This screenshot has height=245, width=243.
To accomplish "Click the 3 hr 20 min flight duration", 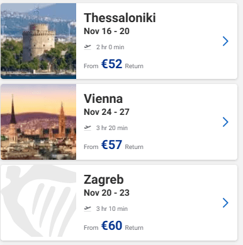I will (112, 128).
